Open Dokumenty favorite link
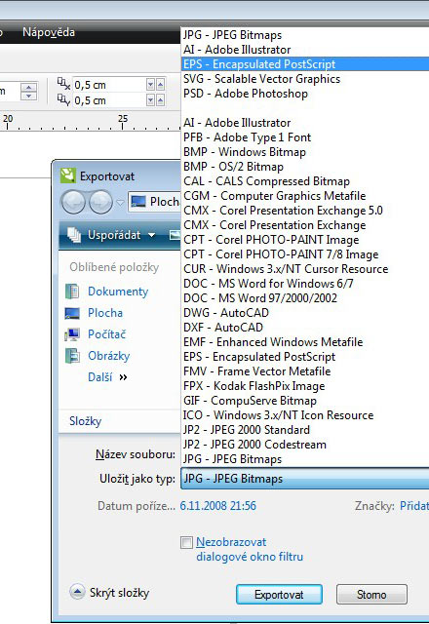 [x=118, y=292]
